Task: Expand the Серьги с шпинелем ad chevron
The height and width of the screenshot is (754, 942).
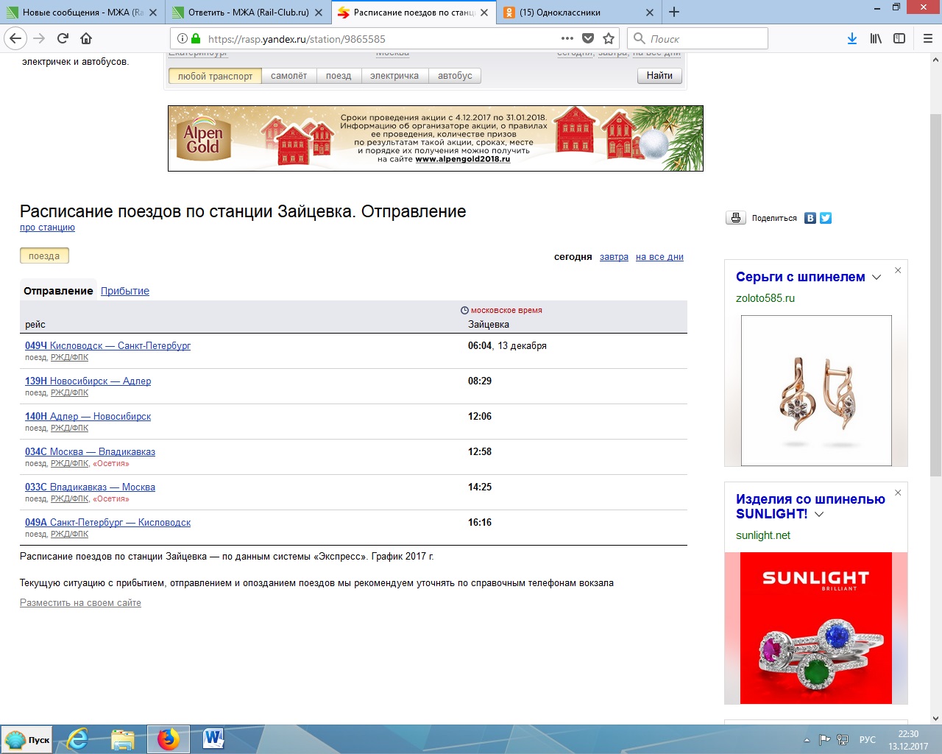Action: pos(877,278)
